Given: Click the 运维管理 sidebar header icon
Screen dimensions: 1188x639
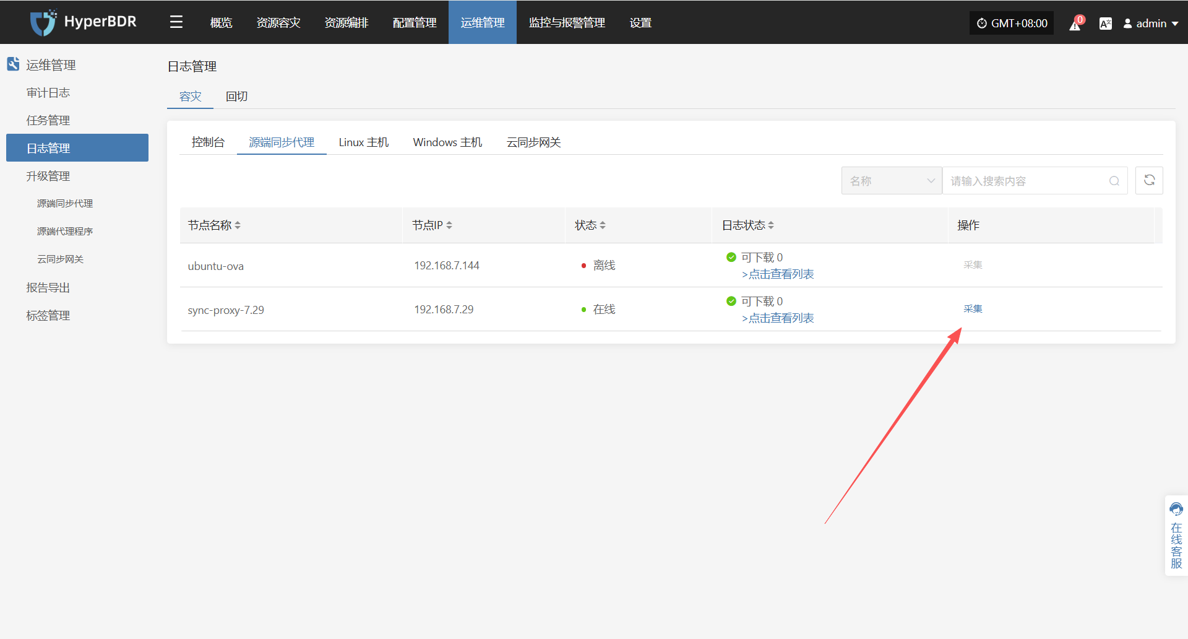Looking at the screenshot, I should coord(13,64).
